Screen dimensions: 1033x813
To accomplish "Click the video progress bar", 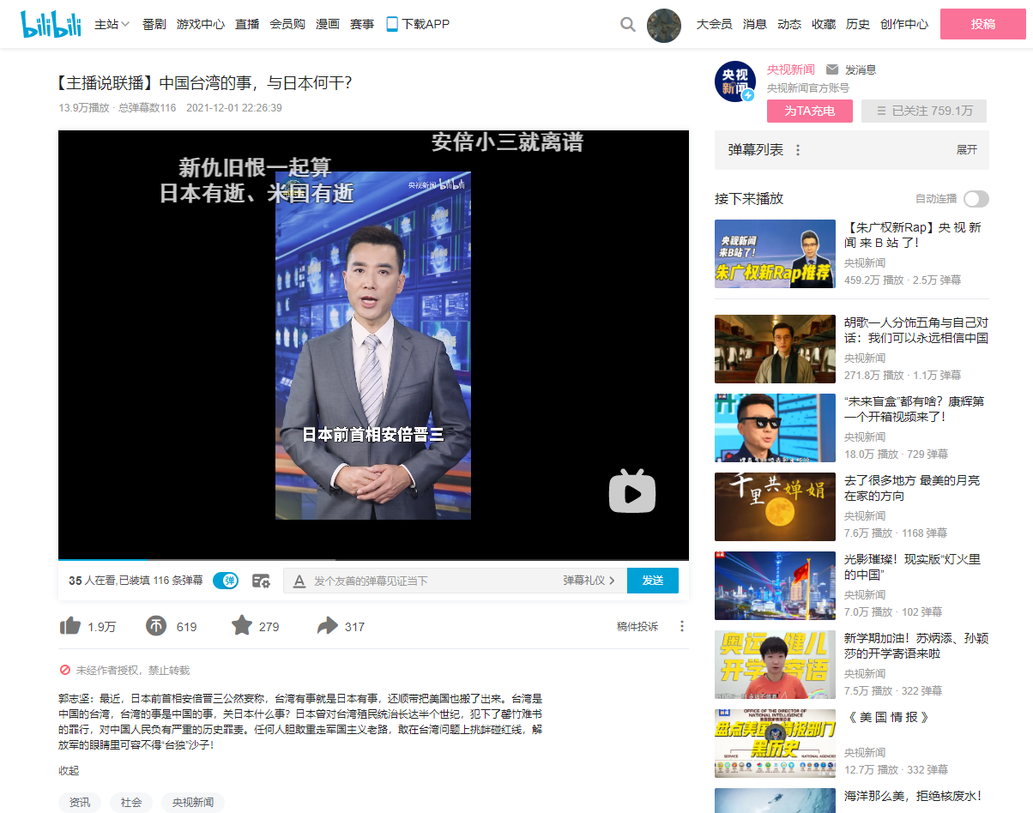I will click(373, 559).
